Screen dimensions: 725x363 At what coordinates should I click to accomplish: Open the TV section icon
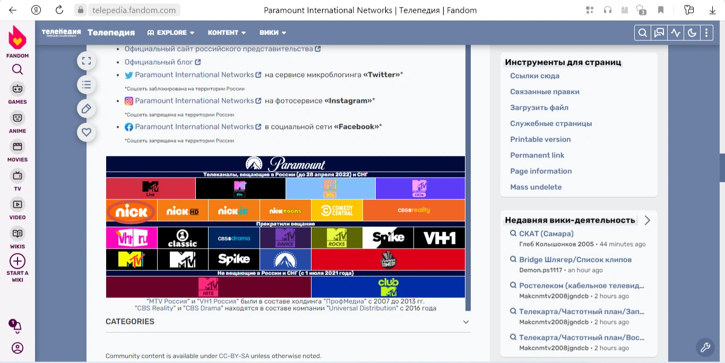pos(17,176)
